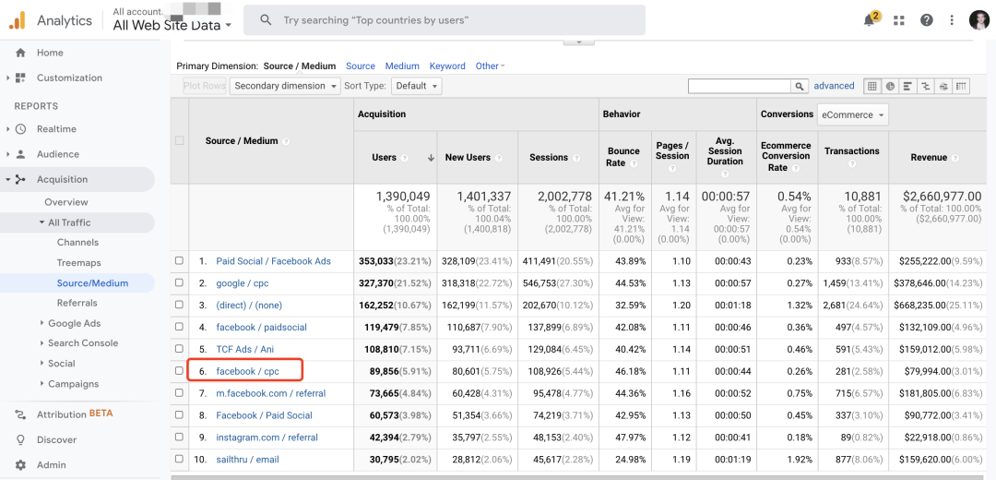The image size is (996, 480).
Task: Click the Google Analytics logo
Action: [x=18, y=20]
